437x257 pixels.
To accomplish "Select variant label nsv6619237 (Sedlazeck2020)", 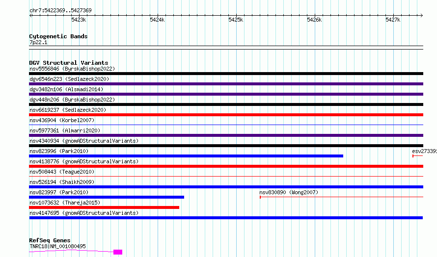I will pyautogui.click(x=68, y=110).
